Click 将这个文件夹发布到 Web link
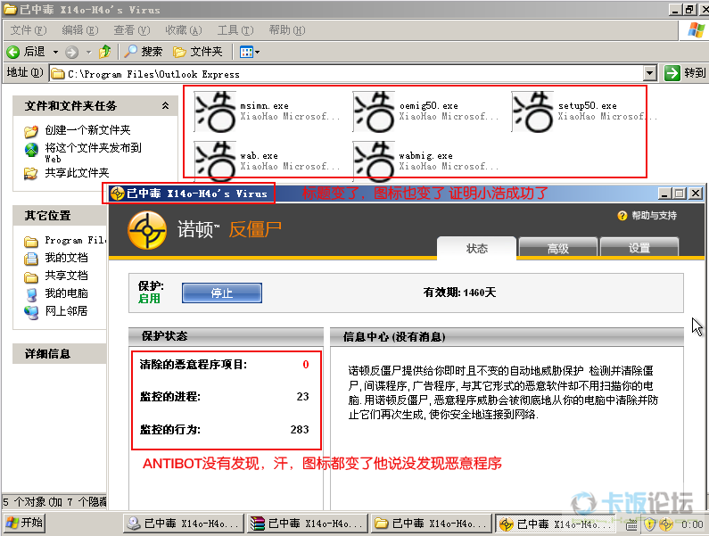709x536 pixels. 93,153
